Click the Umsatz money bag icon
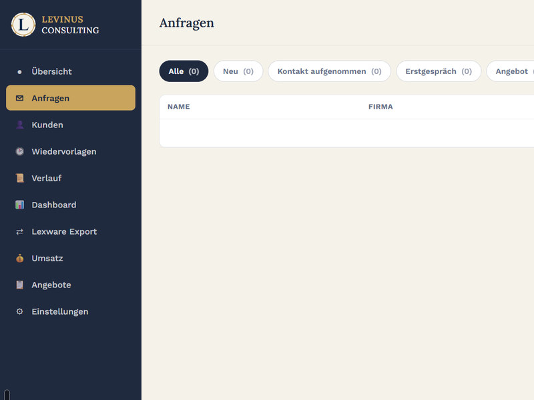Screen dimensions: 534x400 click(20, 258)
